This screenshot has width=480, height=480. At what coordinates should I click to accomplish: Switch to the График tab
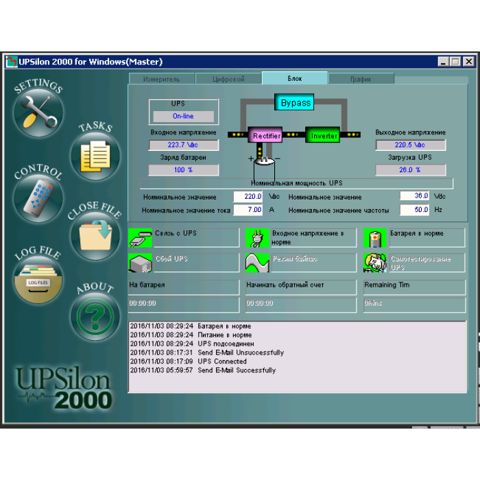361,80
